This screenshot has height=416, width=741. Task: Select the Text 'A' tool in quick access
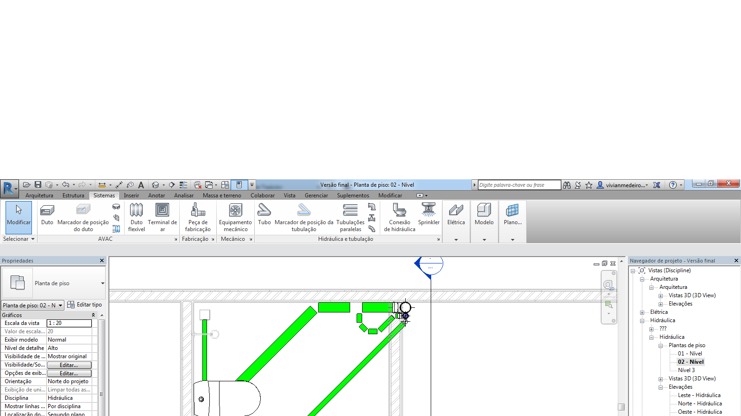click(141, 185)
